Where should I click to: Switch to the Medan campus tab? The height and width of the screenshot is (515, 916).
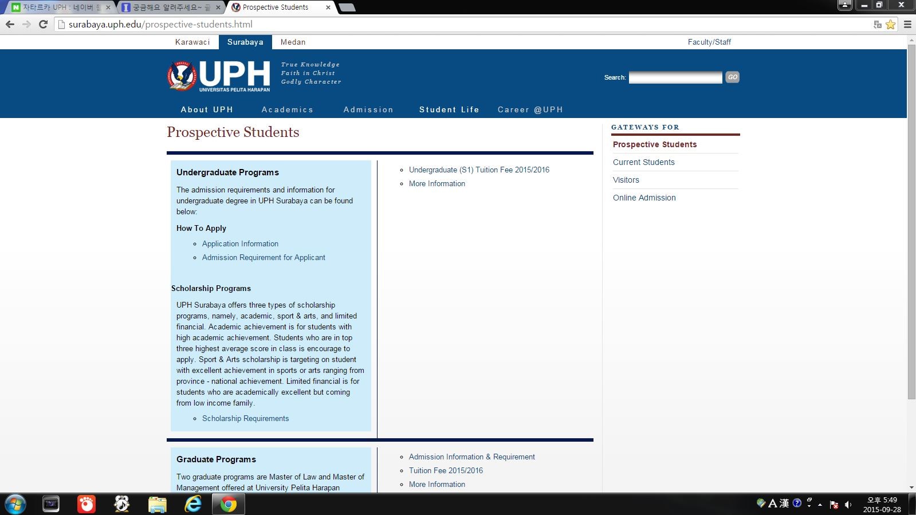pos(293,42)
